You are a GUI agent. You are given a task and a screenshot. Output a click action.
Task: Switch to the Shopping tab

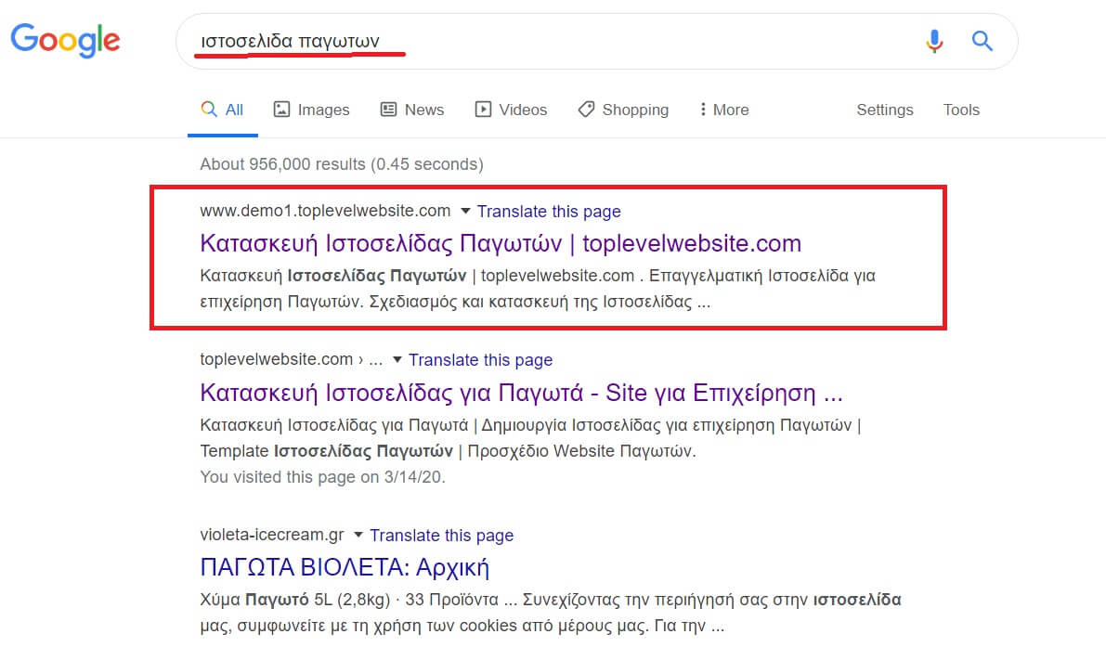tap(623, 110)
